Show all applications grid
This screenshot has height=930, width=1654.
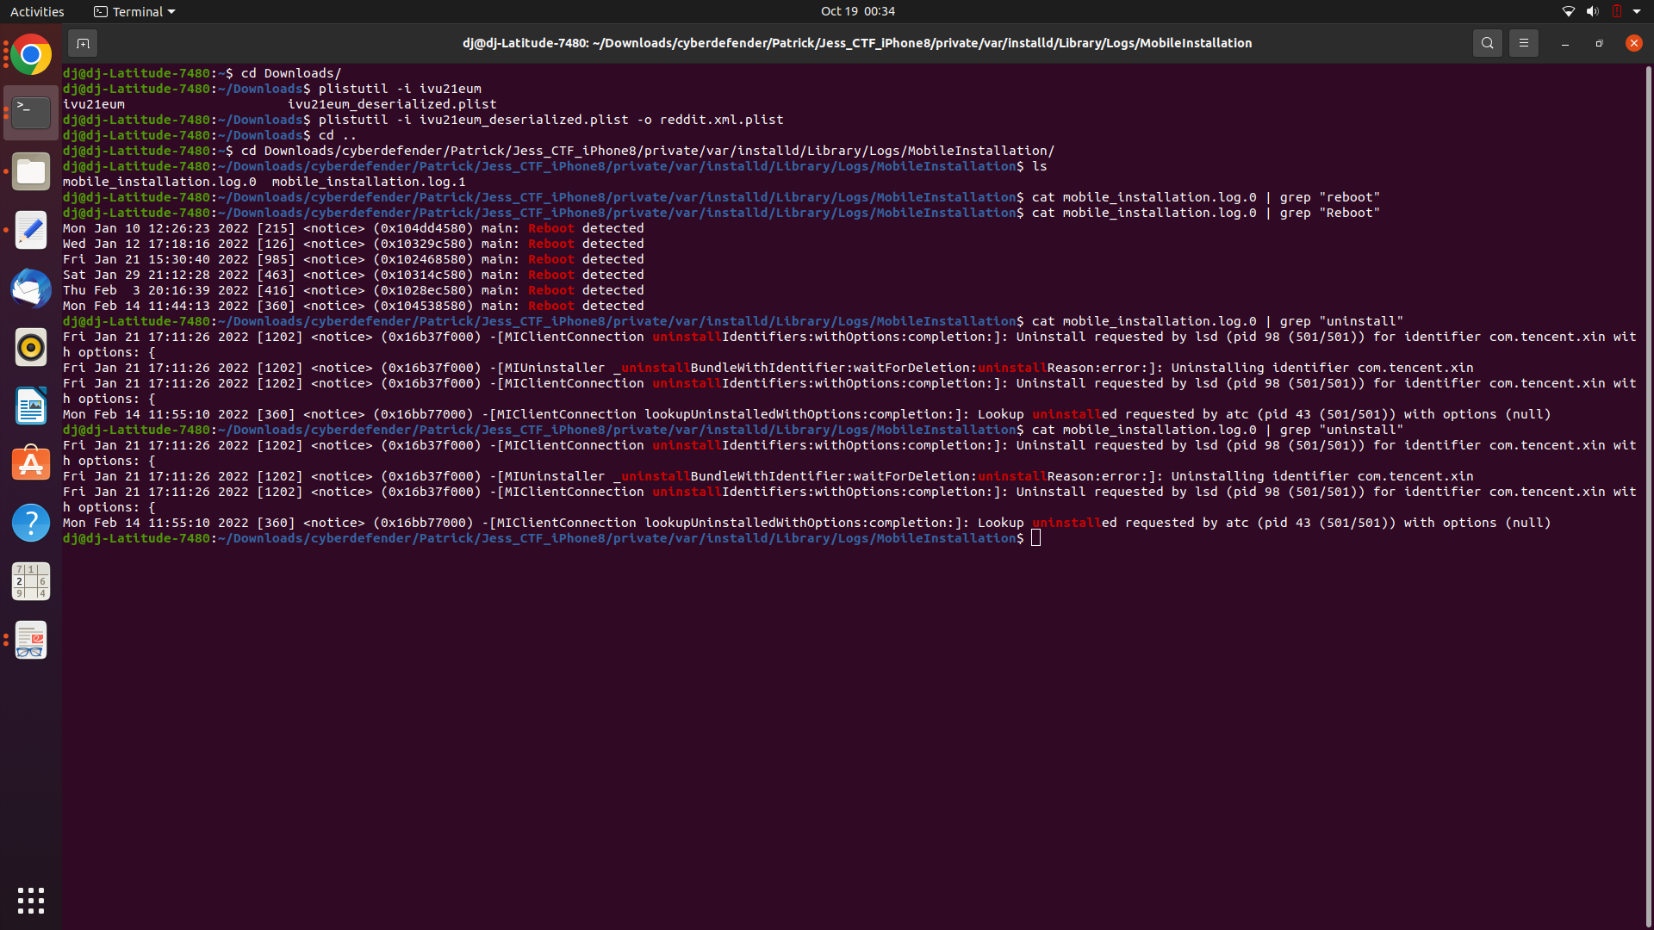[30, 900]
